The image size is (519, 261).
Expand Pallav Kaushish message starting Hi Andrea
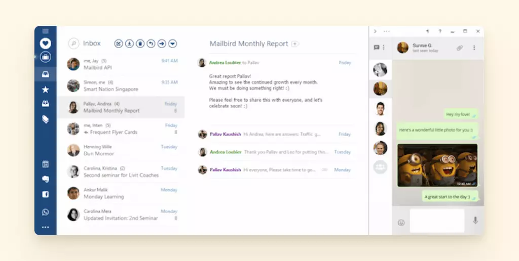pyautogui.click(x=275, y=134)
